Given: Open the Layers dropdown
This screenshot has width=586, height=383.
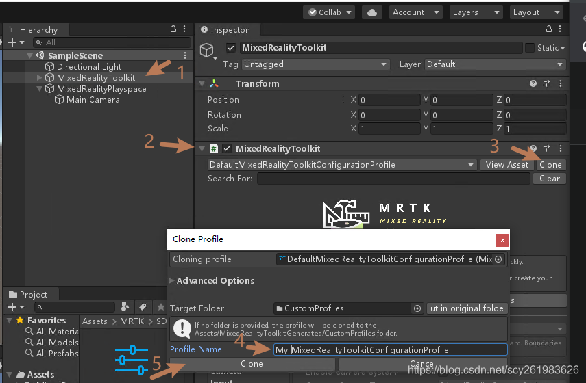Looking at the screenshot, I should (476, 12).
